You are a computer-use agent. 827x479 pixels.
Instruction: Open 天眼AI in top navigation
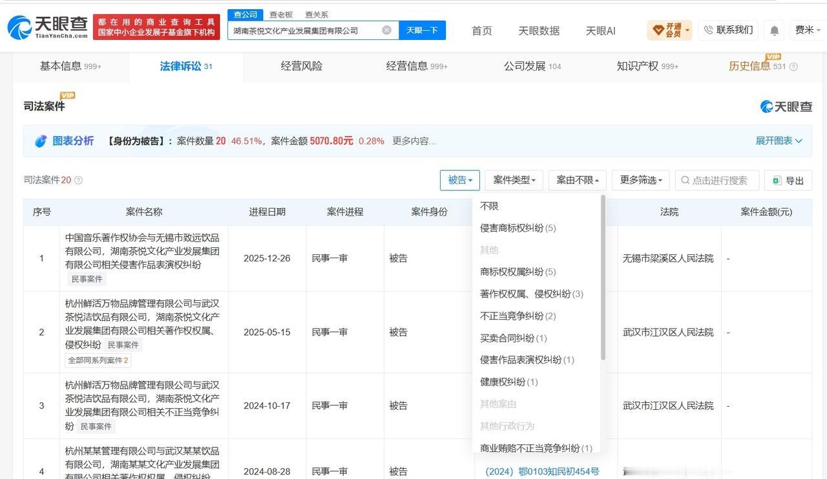click(601, 30)
